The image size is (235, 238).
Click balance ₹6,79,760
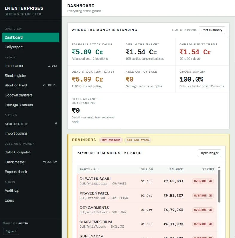[173, 210]
